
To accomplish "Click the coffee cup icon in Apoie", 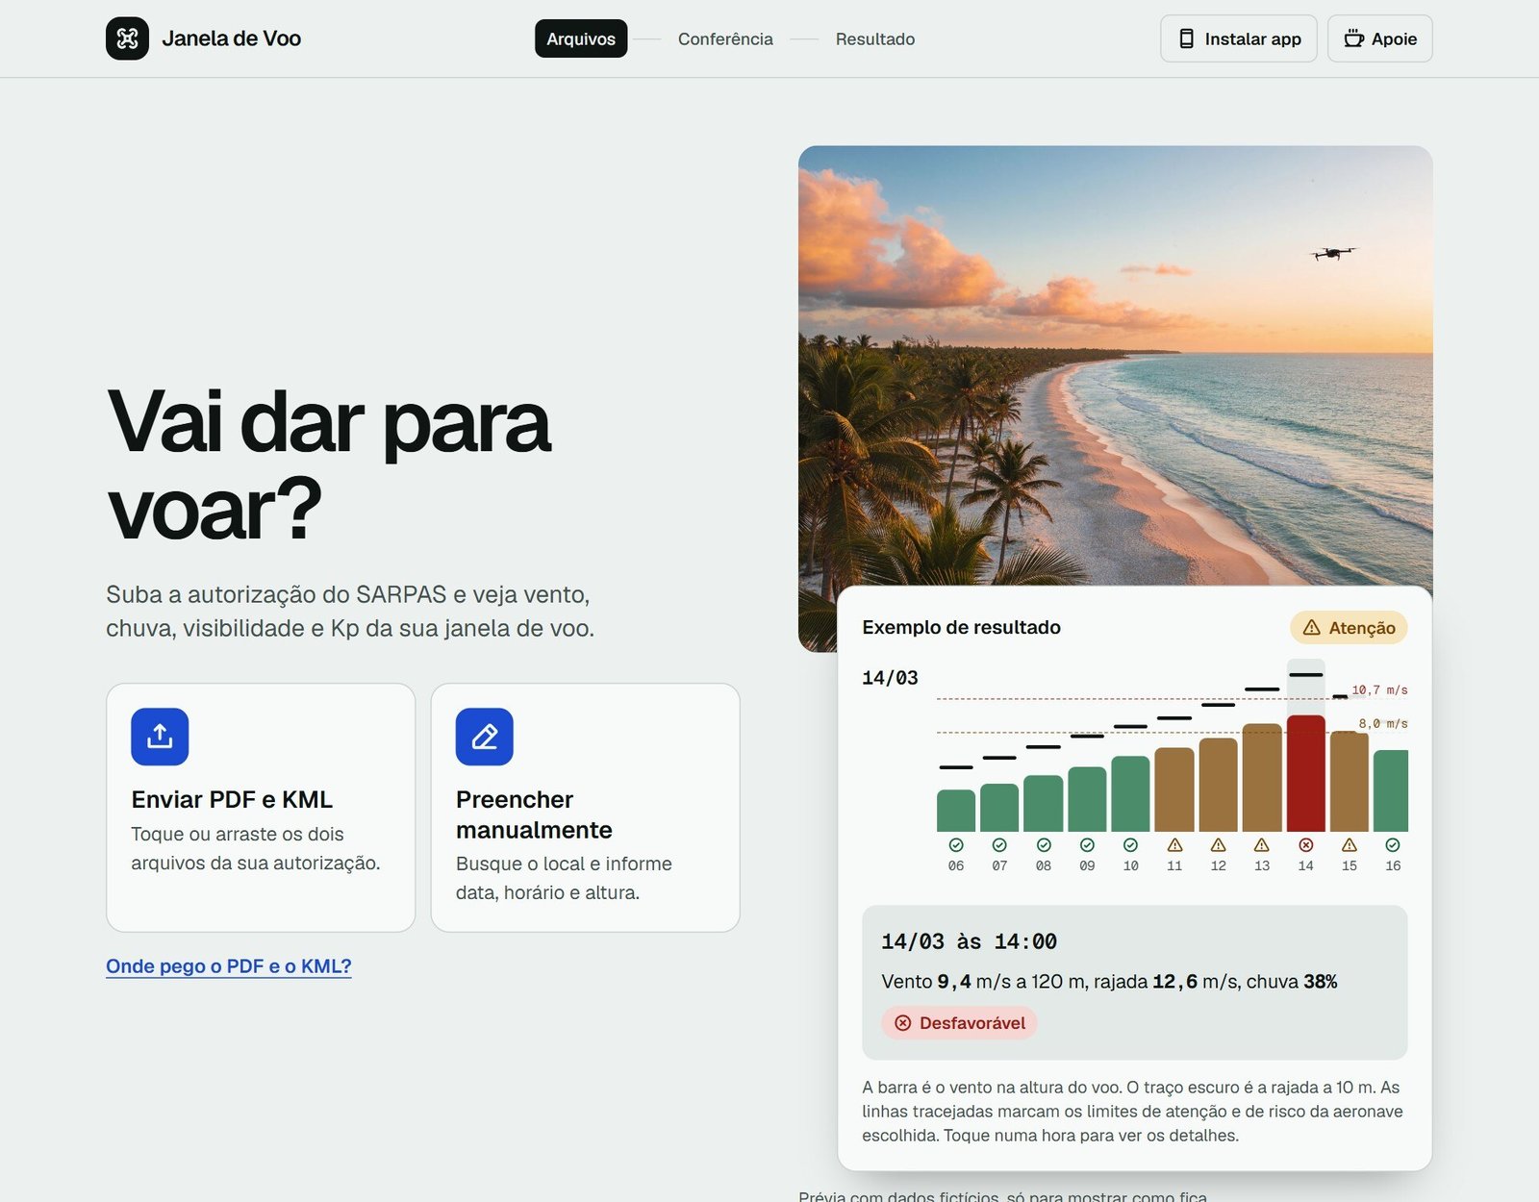I will coord(1353,38).
